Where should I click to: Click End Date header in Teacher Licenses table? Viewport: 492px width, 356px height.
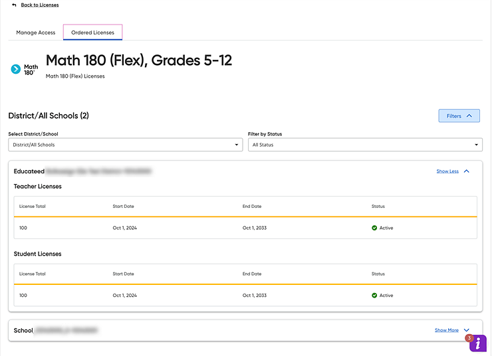[x=252, y=206]
